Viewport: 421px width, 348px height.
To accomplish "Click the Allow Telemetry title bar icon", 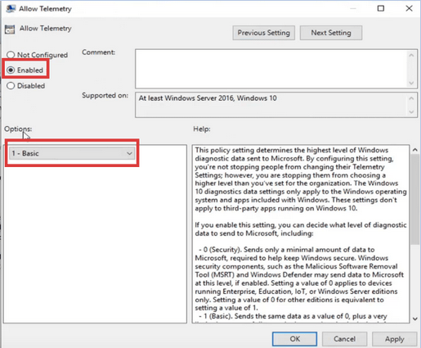I will click(x=11, y=9).
